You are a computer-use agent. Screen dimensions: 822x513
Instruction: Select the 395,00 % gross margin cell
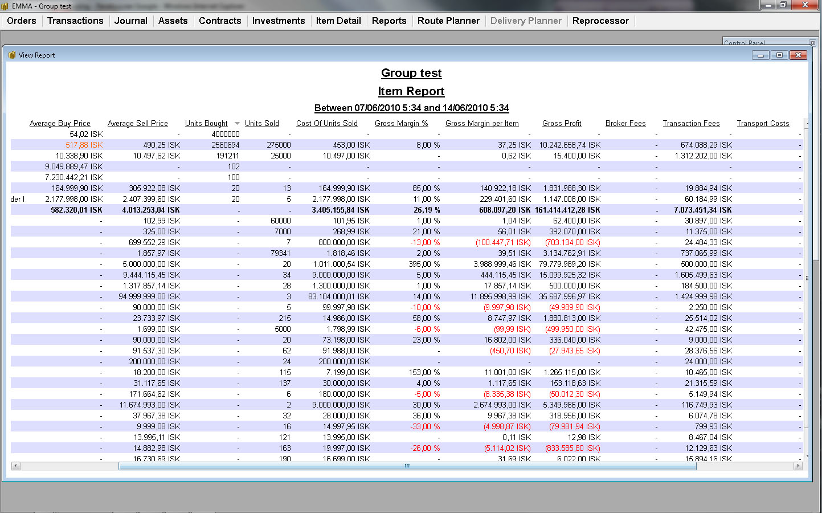click(x=424, y=264)
